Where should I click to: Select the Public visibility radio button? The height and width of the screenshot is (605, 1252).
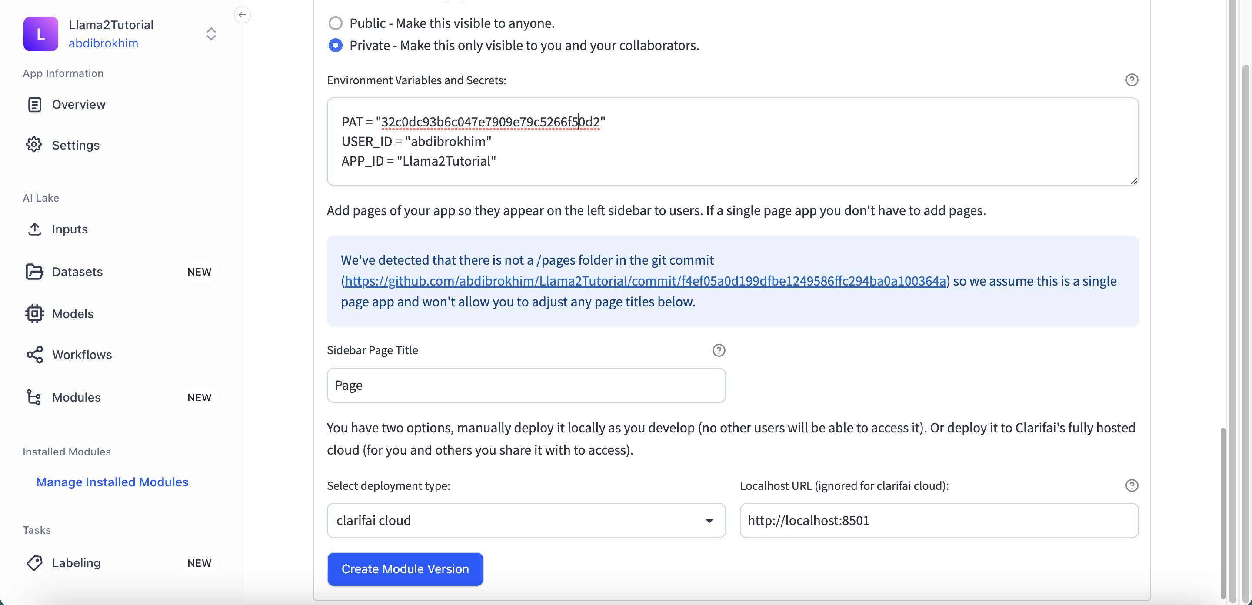[335, 23]
